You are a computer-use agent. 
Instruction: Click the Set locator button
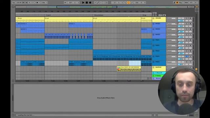coord(155,13)
